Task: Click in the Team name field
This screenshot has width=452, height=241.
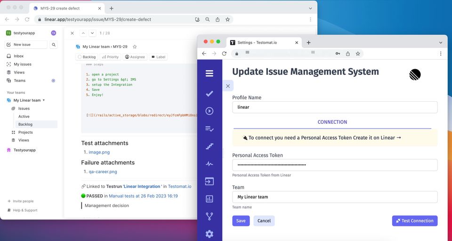Action: (335, 197)
